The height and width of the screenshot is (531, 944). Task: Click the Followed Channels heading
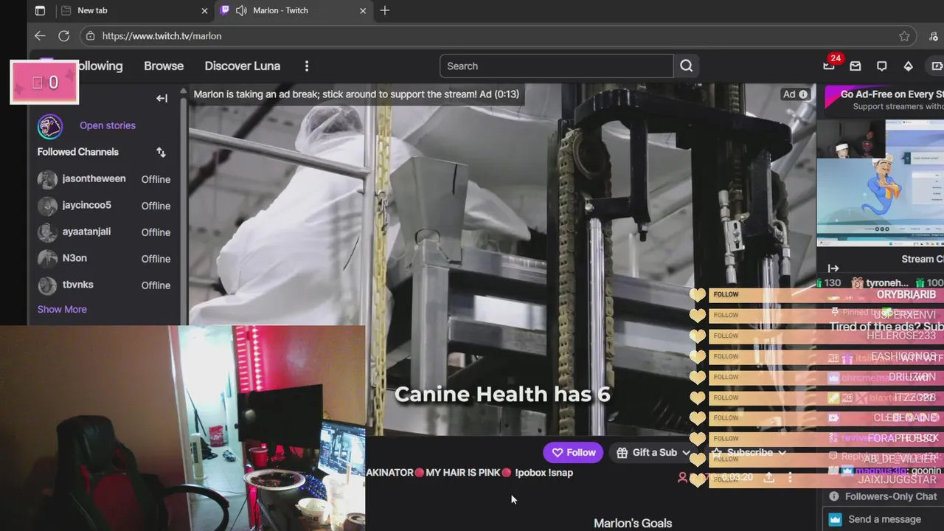(x=78, y=152)
